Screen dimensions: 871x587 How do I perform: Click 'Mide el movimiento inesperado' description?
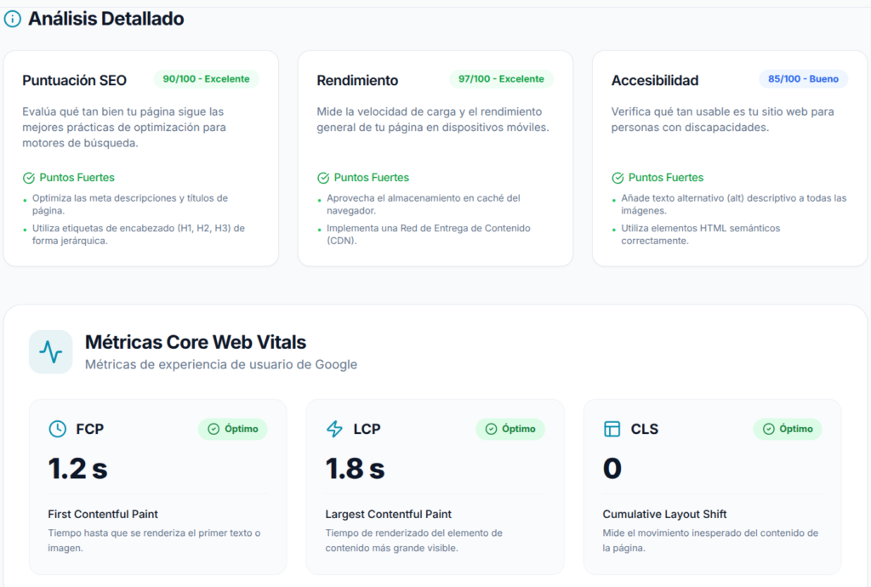(710, 540)
